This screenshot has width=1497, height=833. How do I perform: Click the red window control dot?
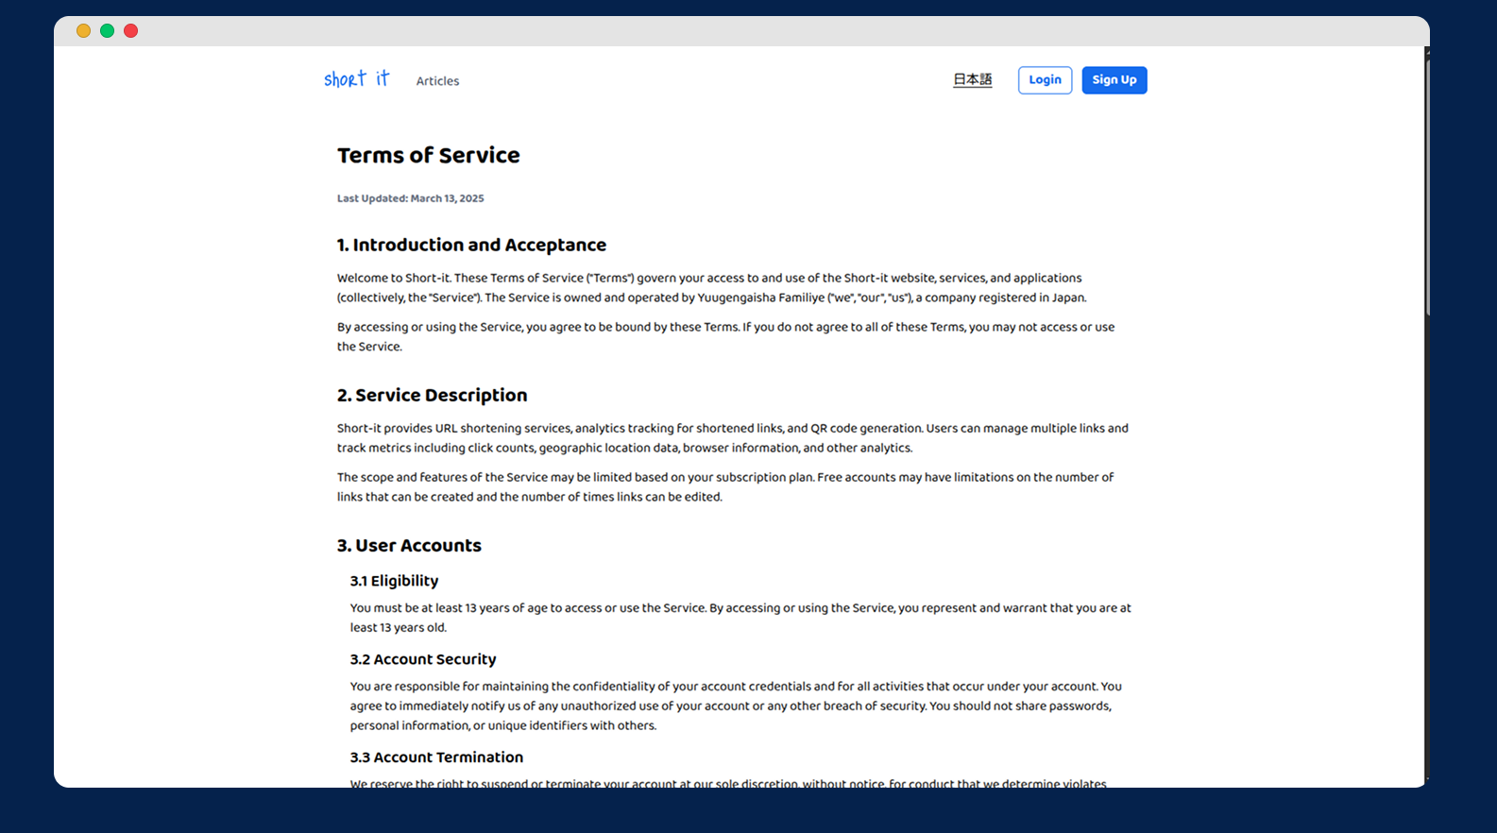coord(131,31)
